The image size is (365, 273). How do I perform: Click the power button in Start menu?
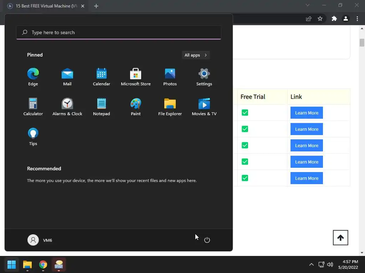pos(207,240)
